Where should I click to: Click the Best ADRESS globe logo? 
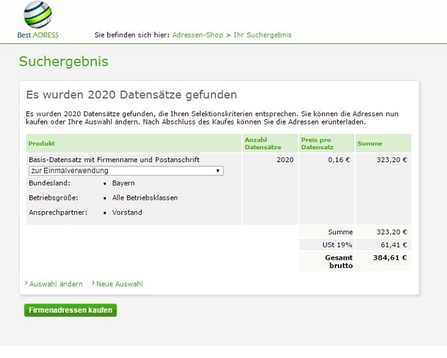pyautogui.click(x=38, y=14)
